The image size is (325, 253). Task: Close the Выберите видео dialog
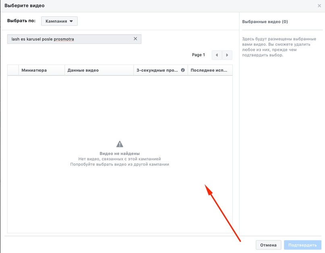click(x=319, y=6)
